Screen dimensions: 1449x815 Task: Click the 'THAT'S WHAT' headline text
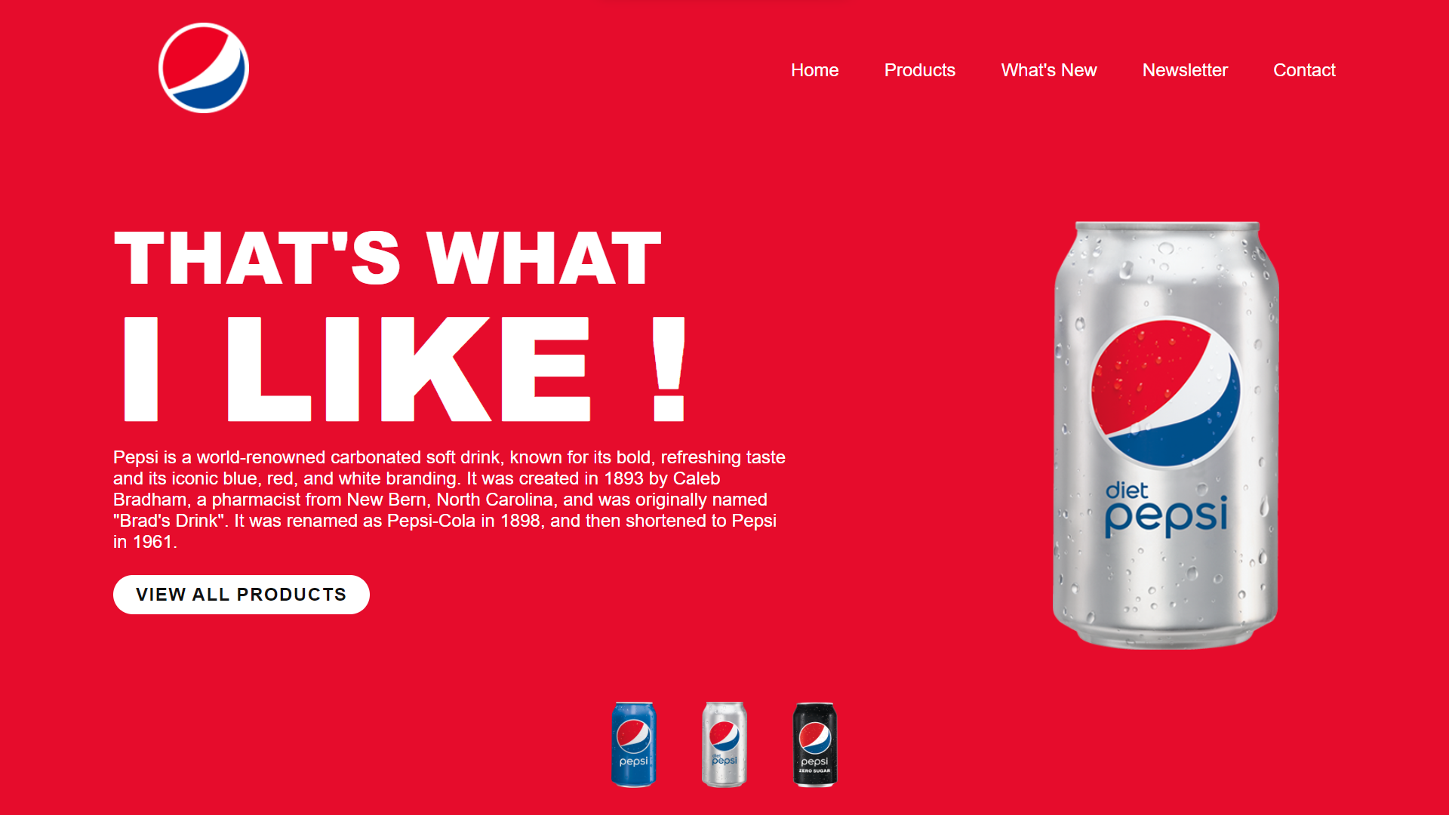point(388,258)
